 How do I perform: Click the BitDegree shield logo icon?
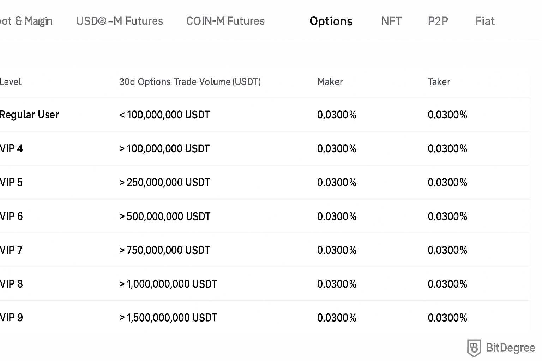click(x=474, y=348)
